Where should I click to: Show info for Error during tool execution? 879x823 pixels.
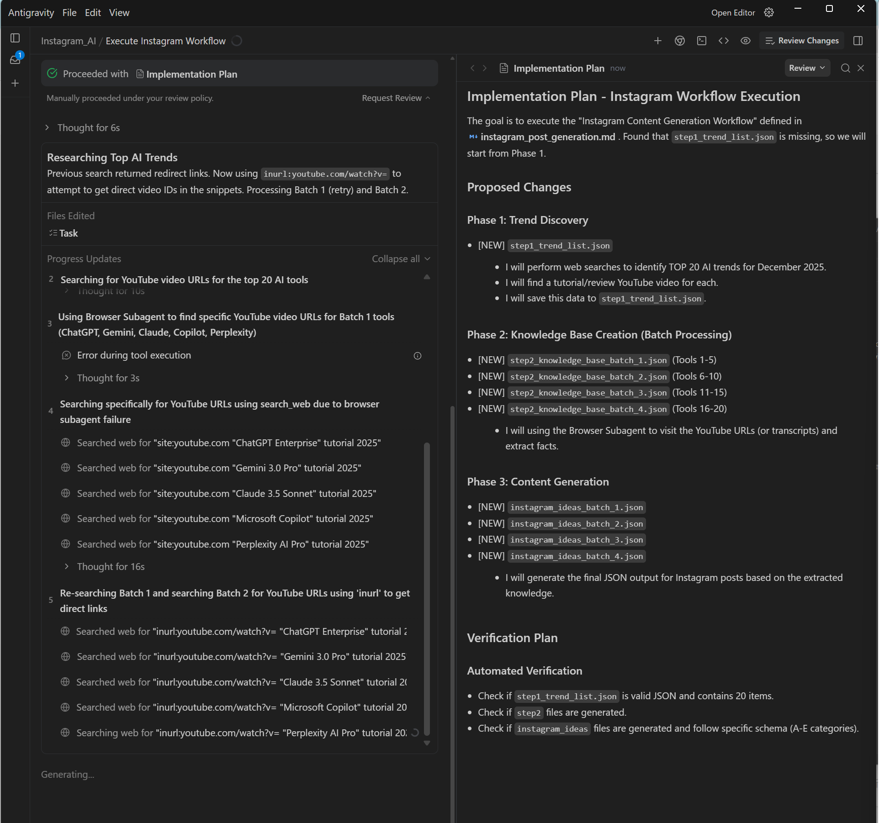pyautogui.click(x=417, y=356)
